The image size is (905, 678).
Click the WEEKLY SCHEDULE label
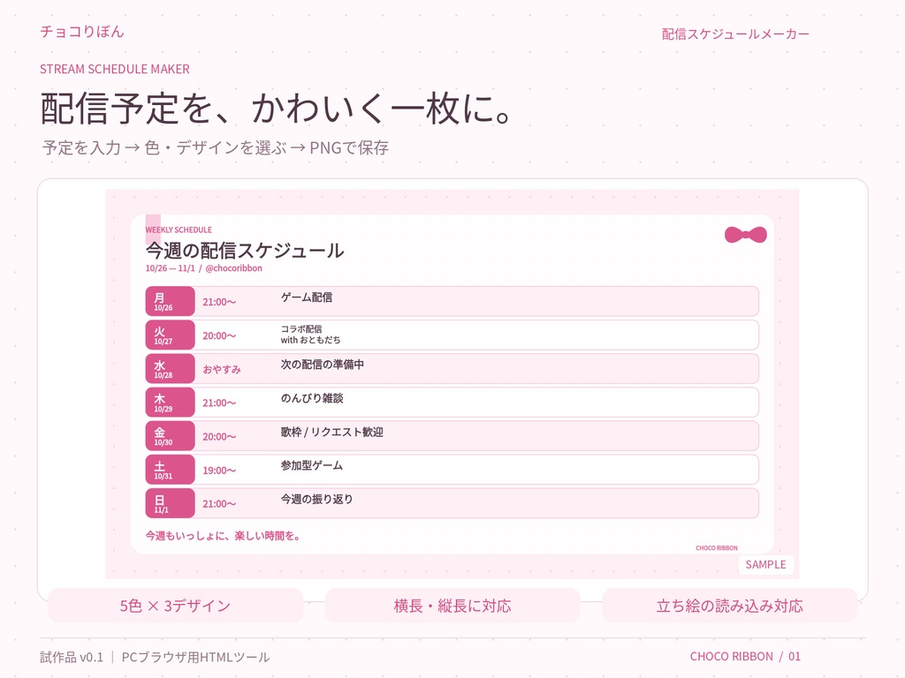tap(179, 230)
